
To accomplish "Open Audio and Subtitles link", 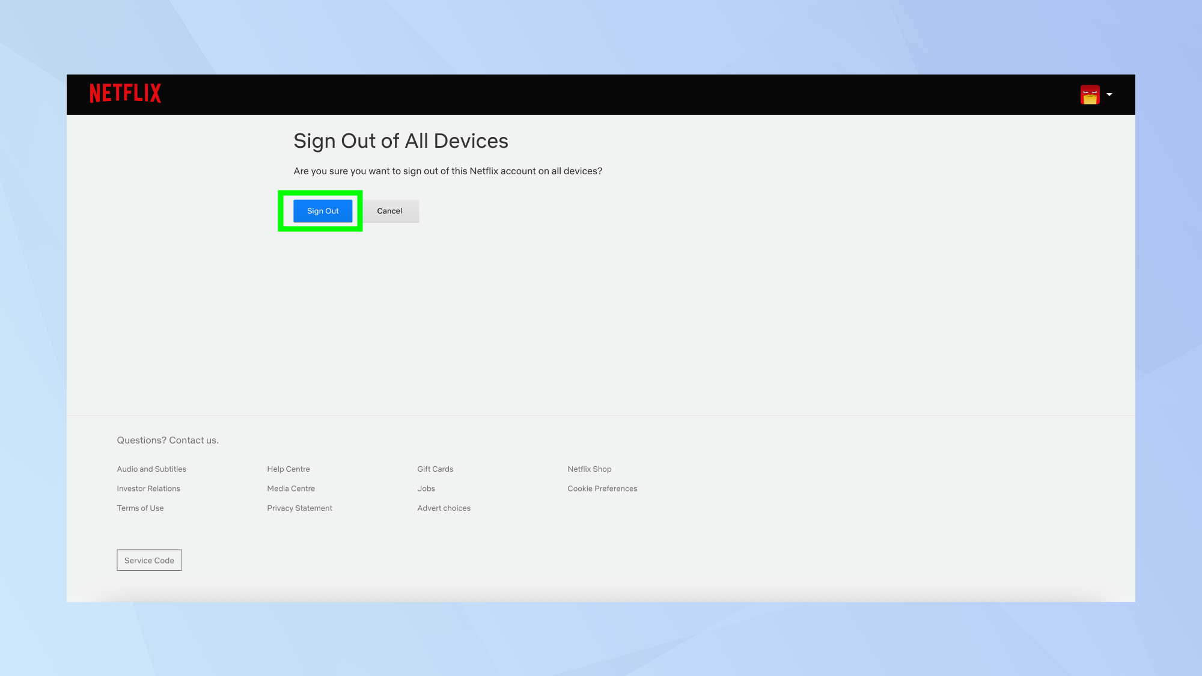I will click(x=151, y=469).
